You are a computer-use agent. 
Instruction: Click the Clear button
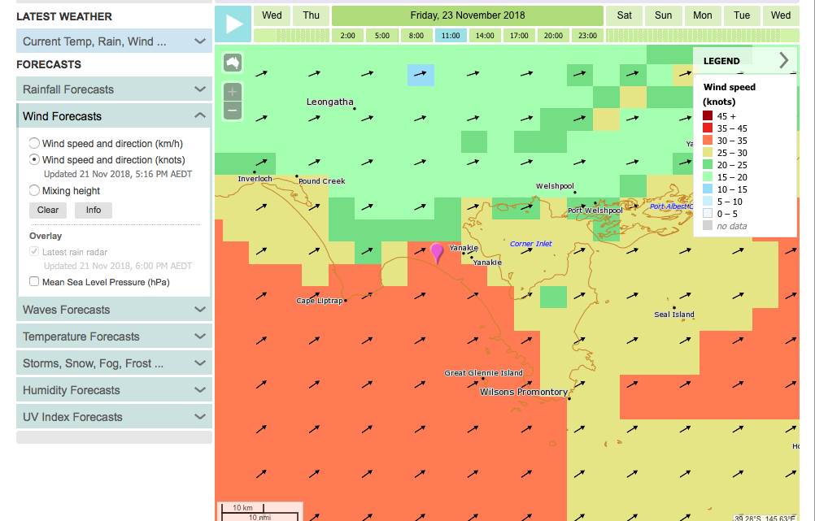pos(48,210)
